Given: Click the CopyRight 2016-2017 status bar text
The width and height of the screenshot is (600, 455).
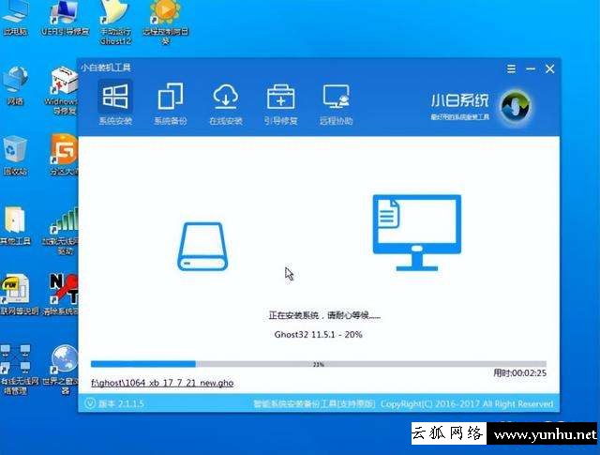Looking at the screenshot, I should tap(467, 403).
